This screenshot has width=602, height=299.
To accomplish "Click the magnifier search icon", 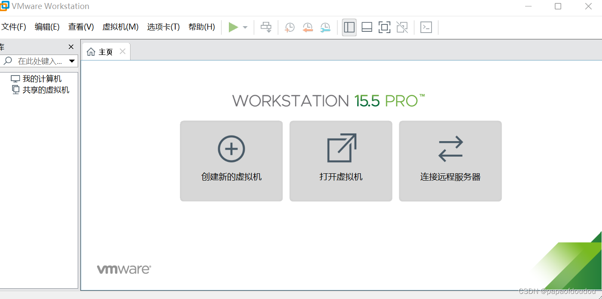I will click(x=8, y=61).
